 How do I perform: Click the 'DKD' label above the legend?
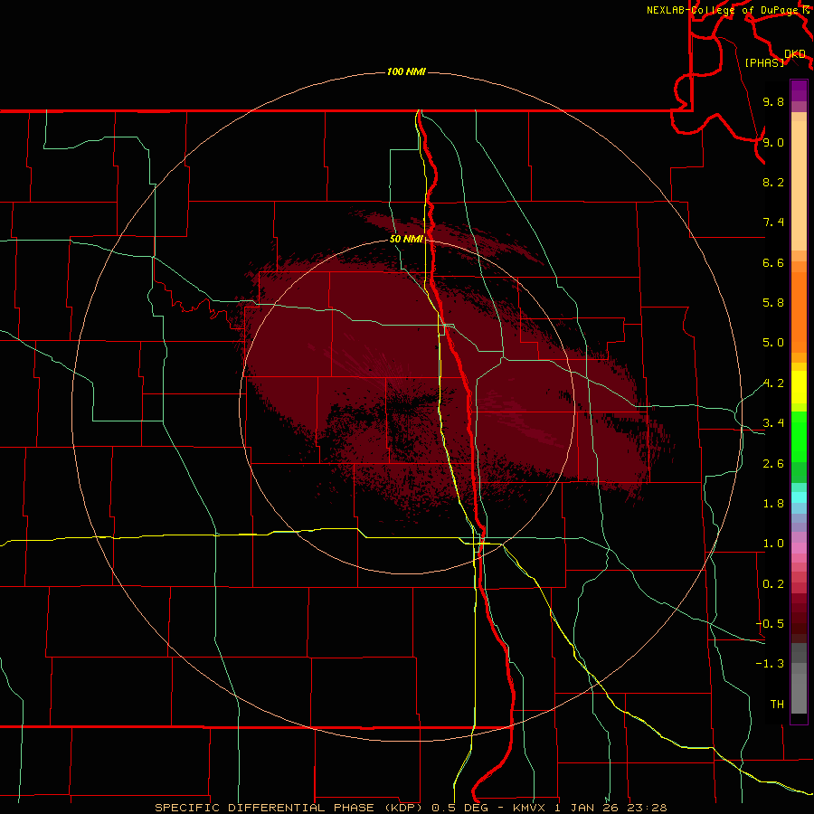(x=795, y=54)
